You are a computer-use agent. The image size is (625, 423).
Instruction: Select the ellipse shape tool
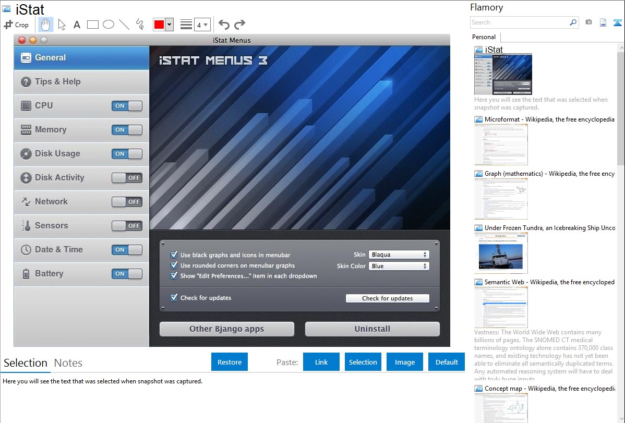point(109,25)
